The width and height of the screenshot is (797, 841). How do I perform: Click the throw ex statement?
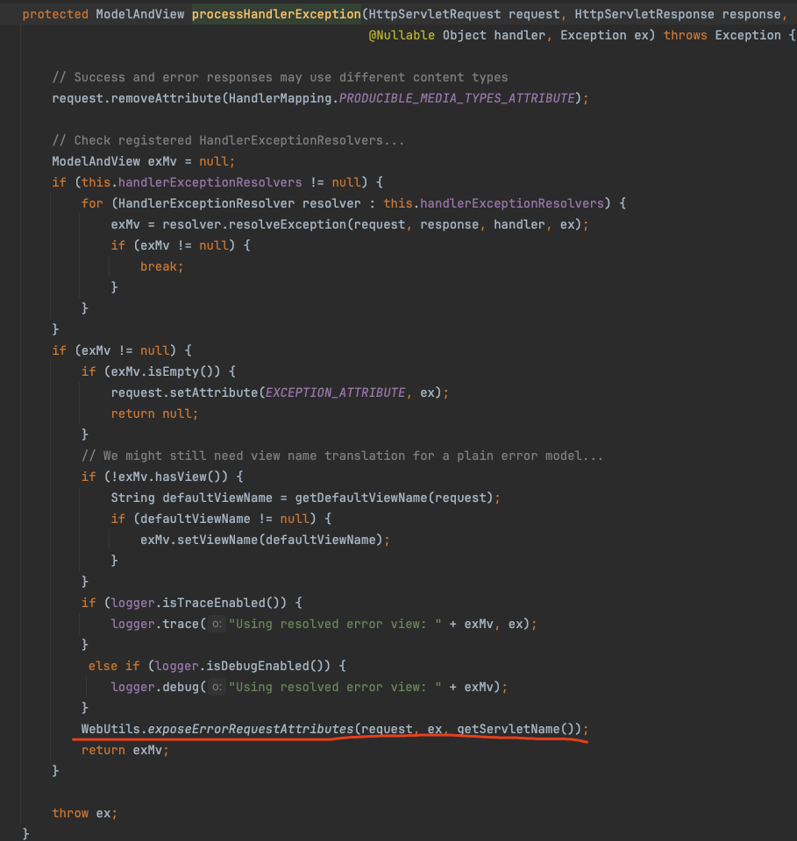point(85,813)
